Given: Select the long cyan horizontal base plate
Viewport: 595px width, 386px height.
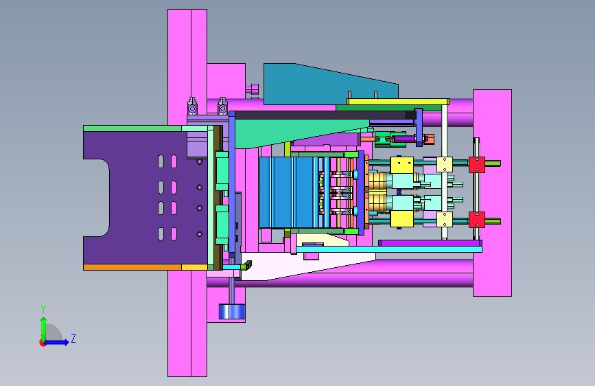Looking at the screenshot, I should point(389,249).
